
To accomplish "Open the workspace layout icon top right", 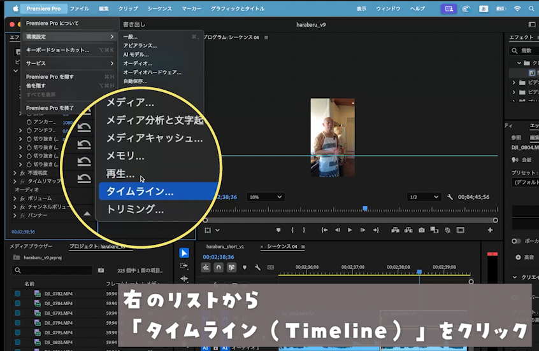I will point(532,24).
